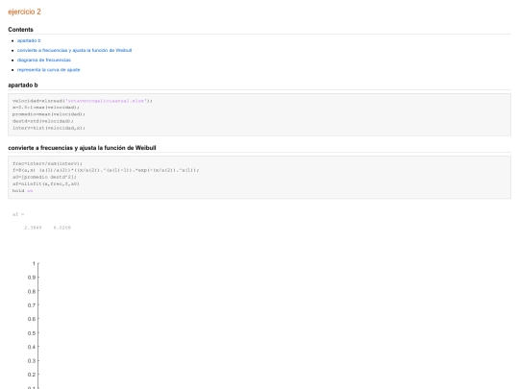Image resolution: width=519 pixels, height=389 pixels.
Task: Click the y-axis tick label 0.8
Action: click(32, 291)
